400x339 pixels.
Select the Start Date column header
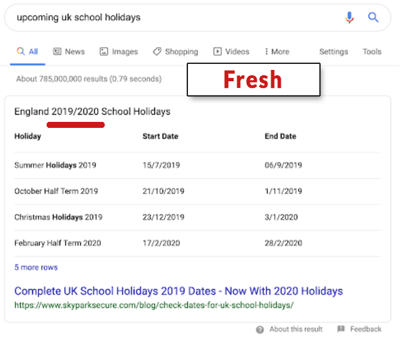pyautogui.click(x=160, y=136)
